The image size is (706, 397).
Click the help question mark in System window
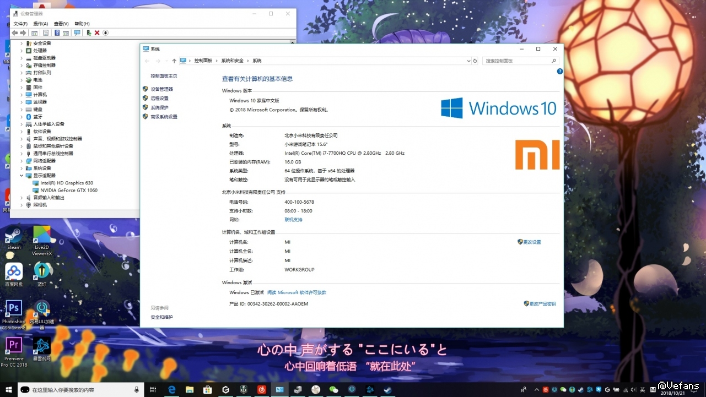point(560,72)
